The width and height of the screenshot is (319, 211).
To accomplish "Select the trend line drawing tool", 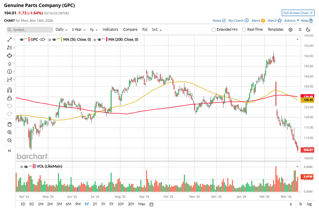I will click(x=9, y=39).
